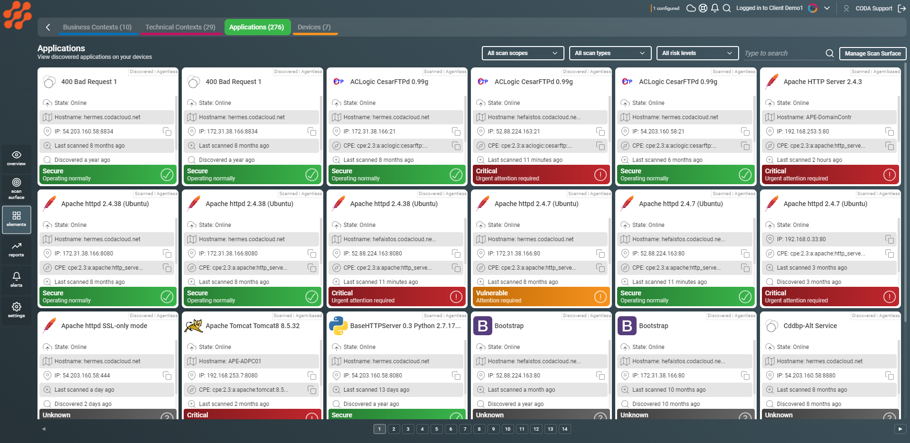The height and width of the screenshot is (443, 910).
Task: Click the CODA Support link
Action: [874, 8]
